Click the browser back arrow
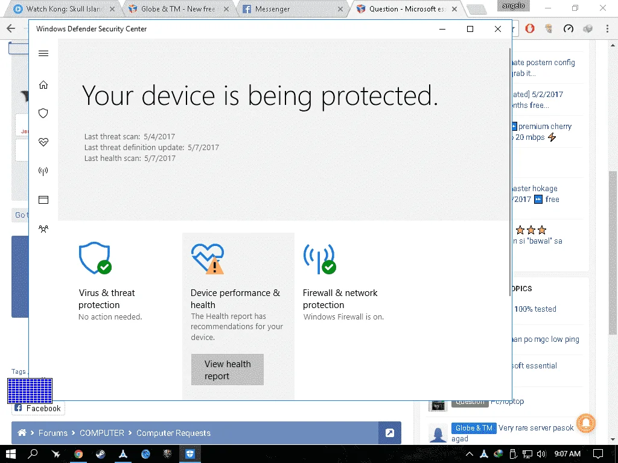Screen dimensions: 618x463 [11, 28]
